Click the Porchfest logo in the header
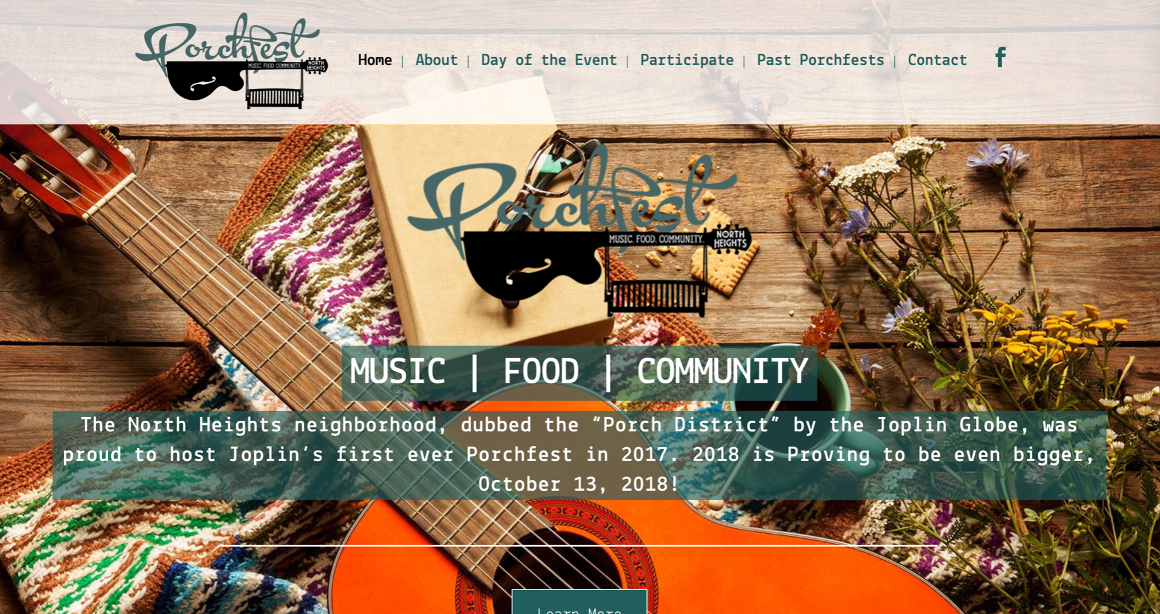Screen dimensions: 1160x614 tap(231, 61)
